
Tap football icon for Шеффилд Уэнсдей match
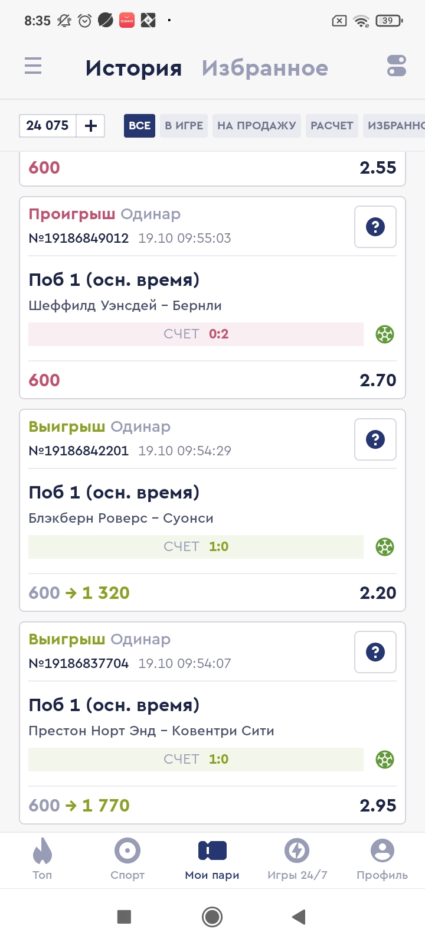385,334
